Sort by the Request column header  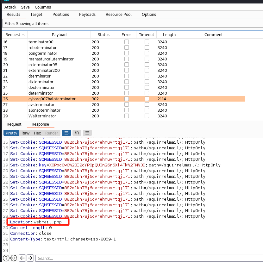click(x=15, y=35)
